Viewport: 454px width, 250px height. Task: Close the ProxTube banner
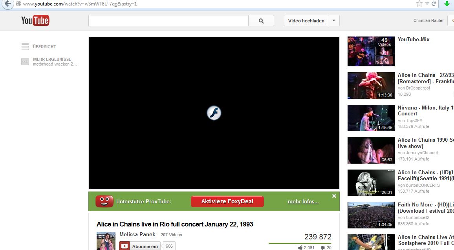[x=334, y=196]
